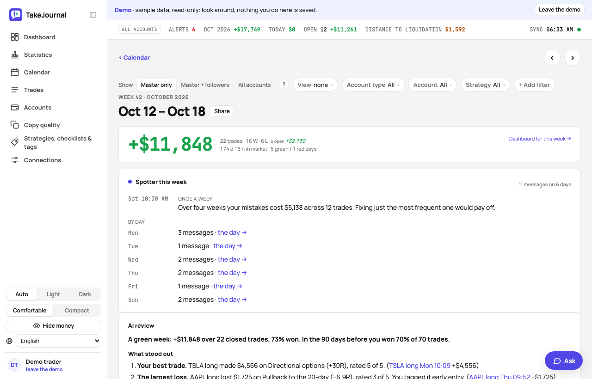
Task: Collapse the sidebar panel icon
Action: coord(93,15)
